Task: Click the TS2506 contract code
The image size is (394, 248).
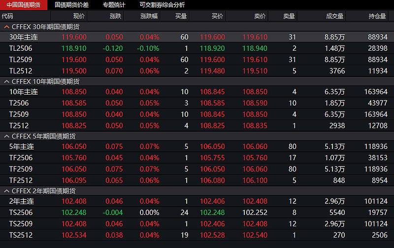Action: (x=21, y=213)
